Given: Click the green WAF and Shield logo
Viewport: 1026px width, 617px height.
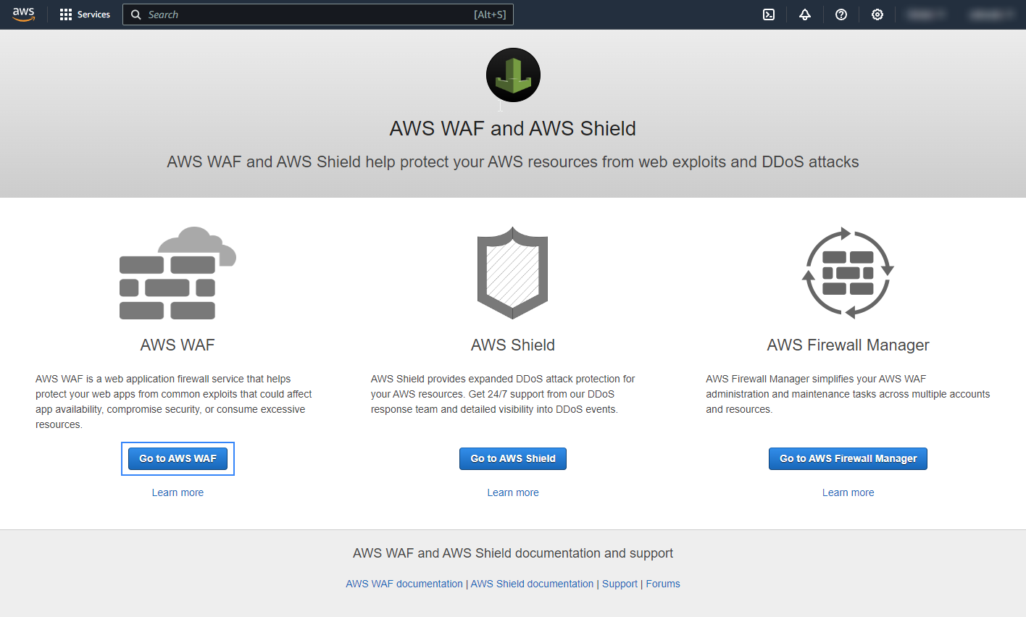Looking at the screenshot, I should (x=513, y=75).
